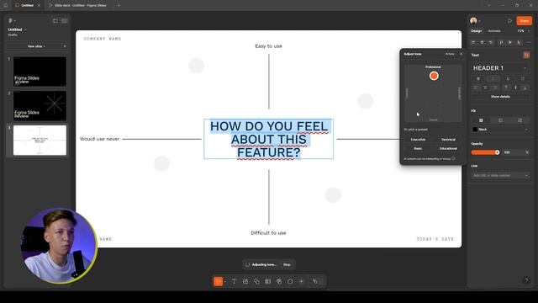Start presentation with the play icon
This screenshot has height=303, width=538.
(x=509, y=21)
